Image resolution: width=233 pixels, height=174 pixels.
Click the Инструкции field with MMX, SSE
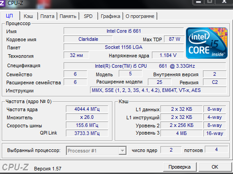point(158,90)
